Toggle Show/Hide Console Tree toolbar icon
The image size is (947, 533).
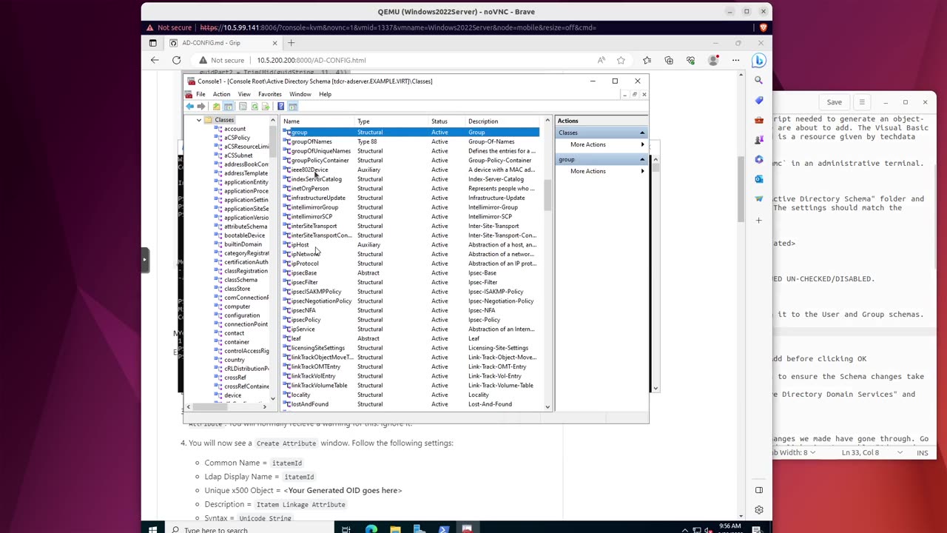[x=228, y=107]
